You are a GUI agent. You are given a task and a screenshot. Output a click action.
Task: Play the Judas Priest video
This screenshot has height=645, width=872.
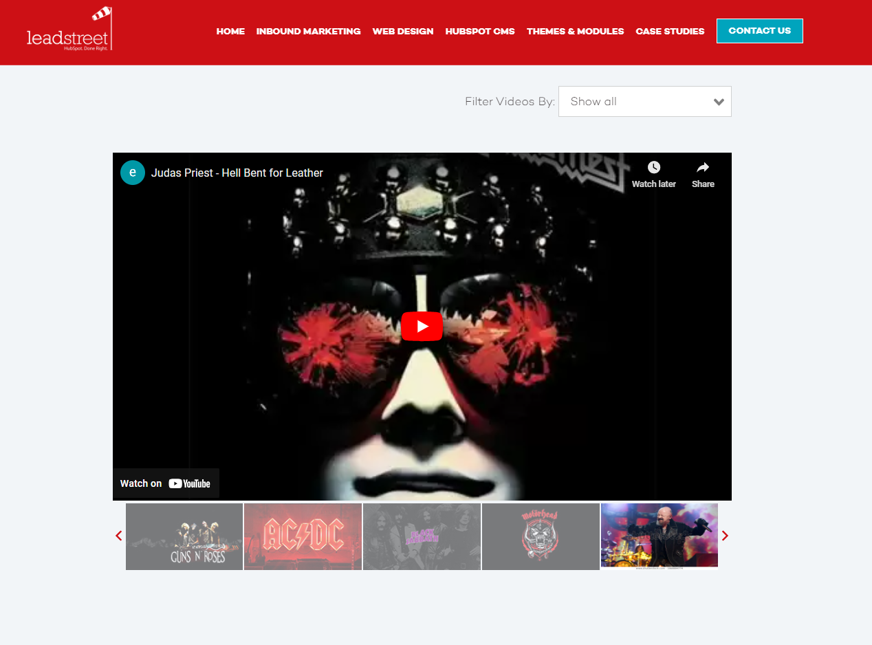pyautogui.click(x=422, y=326)
